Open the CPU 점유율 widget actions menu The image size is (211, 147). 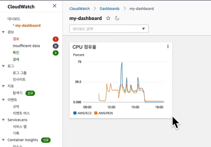pyautogui.click(x=168, y=47)
